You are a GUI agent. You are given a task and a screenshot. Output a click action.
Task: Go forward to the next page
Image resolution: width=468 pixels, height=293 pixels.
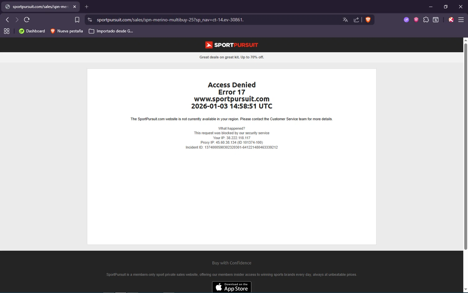coord(17,20)
